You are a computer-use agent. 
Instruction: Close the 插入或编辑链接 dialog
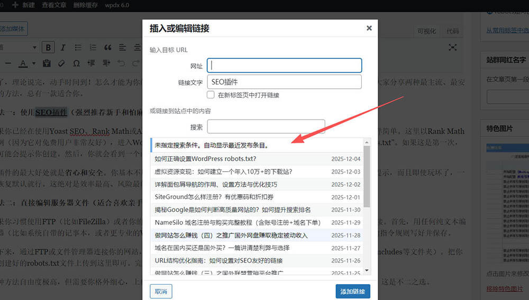[x=369, y=28]
